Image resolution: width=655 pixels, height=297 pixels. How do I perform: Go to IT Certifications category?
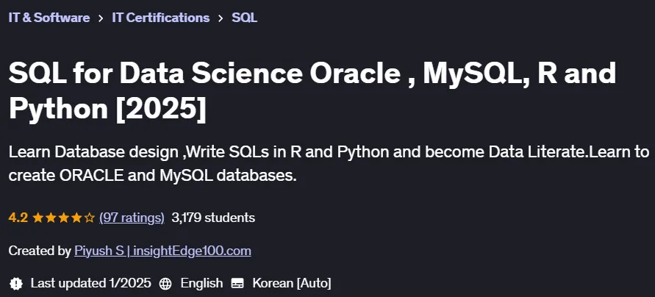point(161,18)
